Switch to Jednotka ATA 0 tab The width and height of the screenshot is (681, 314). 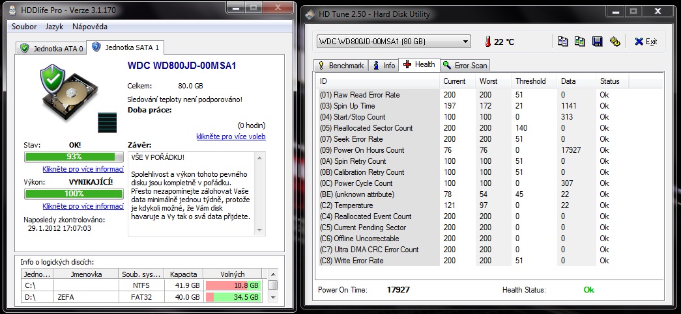coord(51,49)
